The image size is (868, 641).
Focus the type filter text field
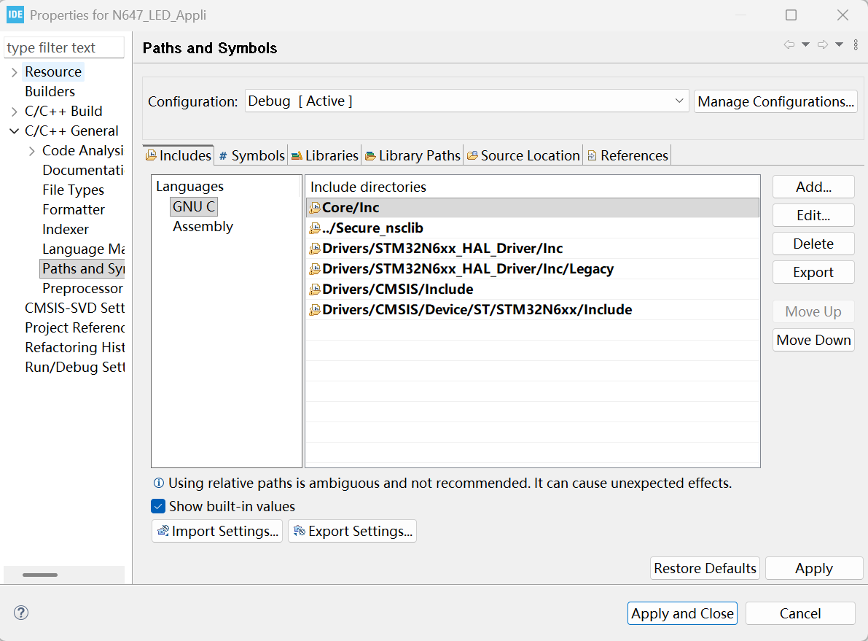pos(63,47)
